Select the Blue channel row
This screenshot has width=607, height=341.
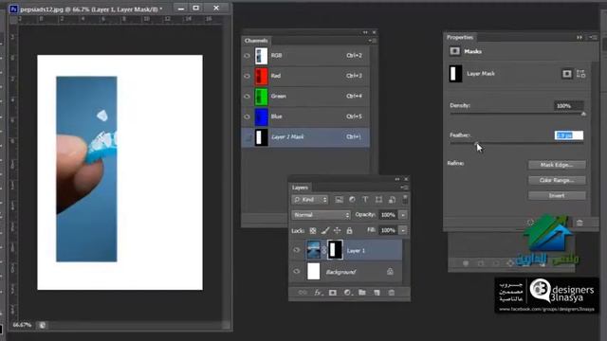305,117
